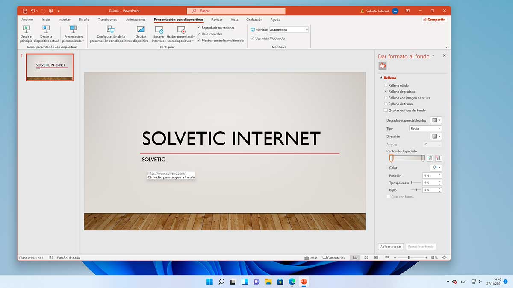Click the spell check icon in status bar
The image size is (513, 288).
50,258
